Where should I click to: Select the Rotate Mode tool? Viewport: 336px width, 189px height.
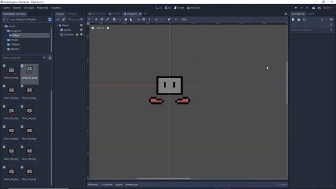pos(102,19)
